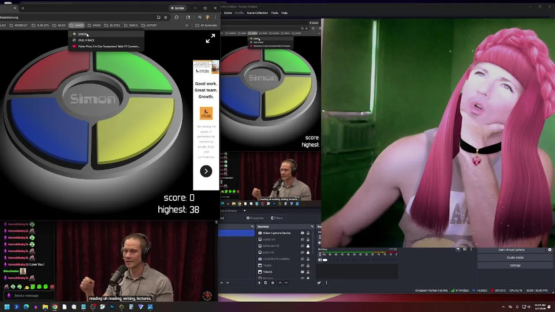Open the MUSIC bookmarks folder
The height and width of the screenshot is (312, 555).
59,25
